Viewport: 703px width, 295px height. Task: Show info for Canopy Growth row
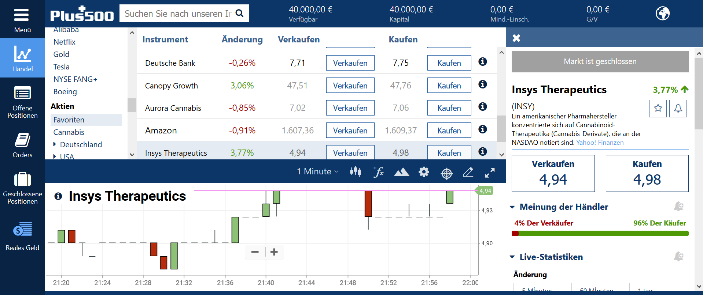[x=483, y=84]
